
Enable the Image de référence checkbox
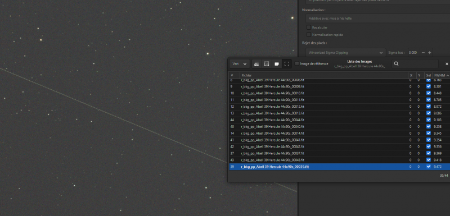(x=297, y=64)
